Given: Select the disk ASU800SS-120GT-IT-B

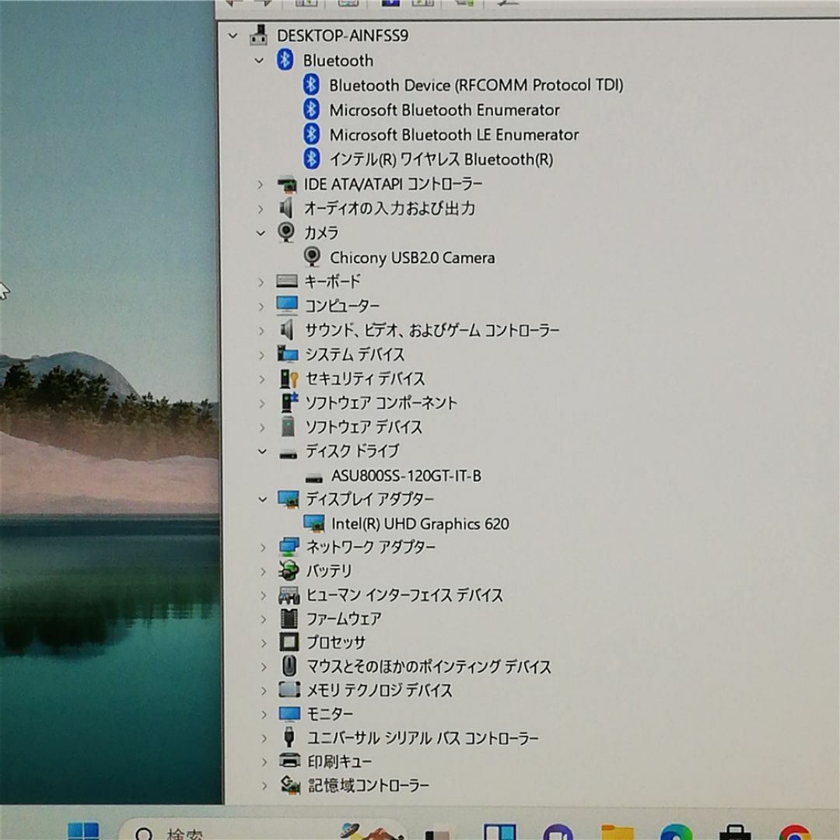Looking at the screenshot, I should click(x=406, y=476).
